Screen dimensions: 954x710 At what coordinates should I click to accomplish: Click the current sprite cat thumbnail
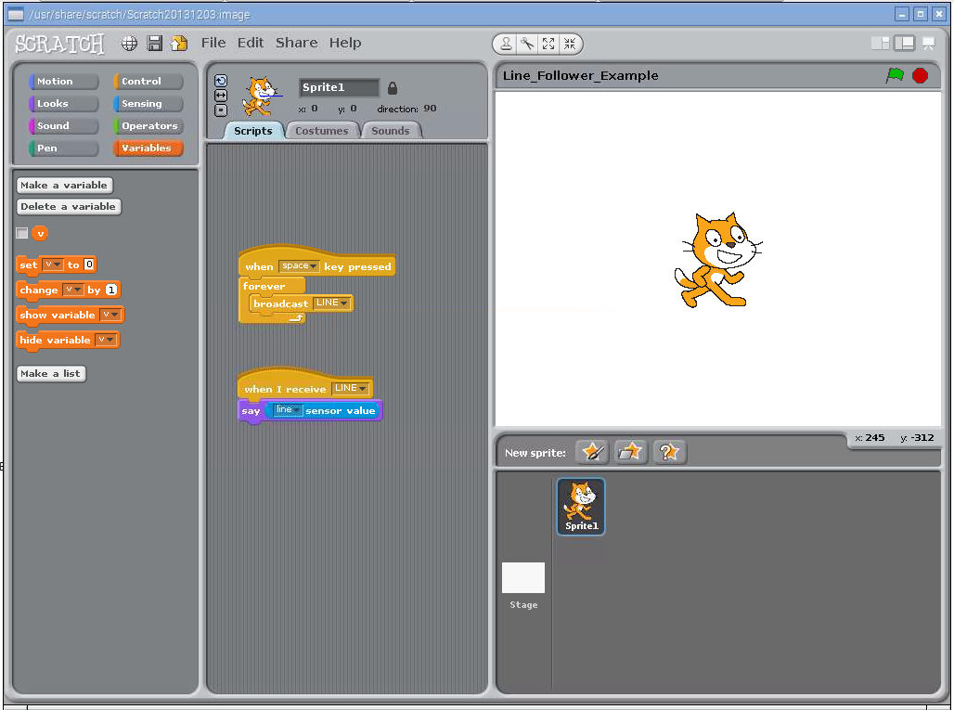(262, 97)
